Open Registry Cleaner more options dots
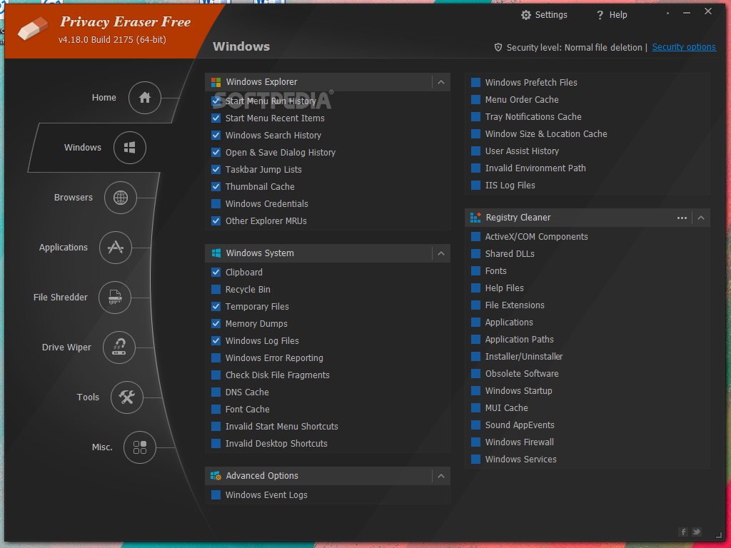 click(682, 218)
